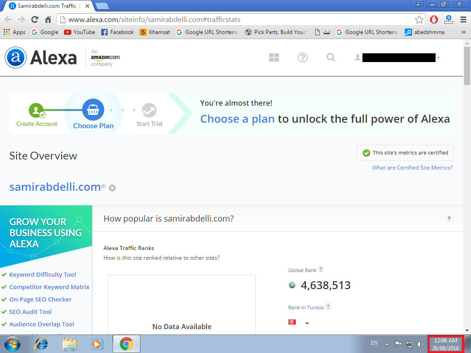Open the media player taskbar icon

[x=98, y=344]
